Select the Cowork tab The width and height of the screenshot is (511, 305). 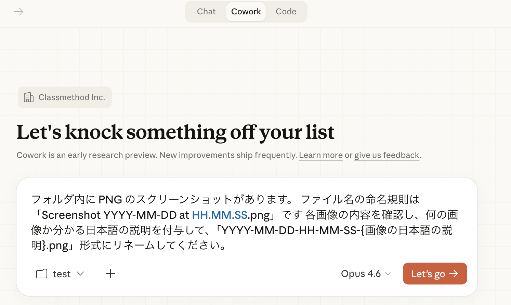246,12
